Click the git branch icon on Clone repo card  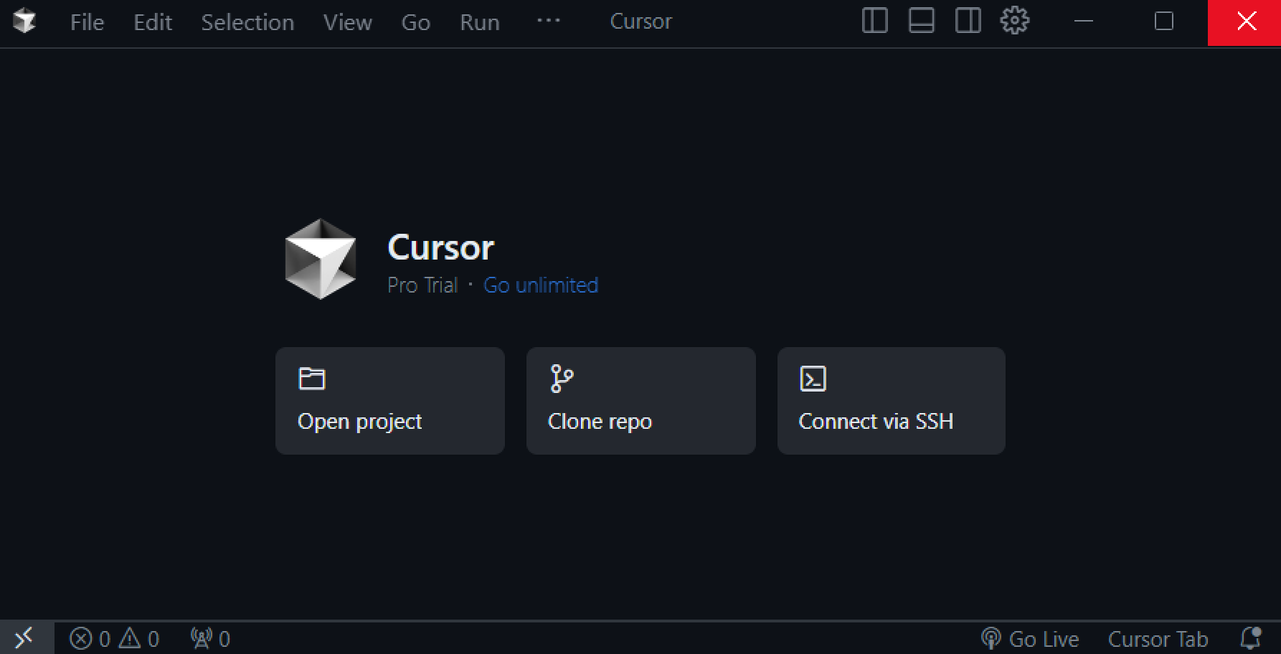pyautogui.click(x=560, y=379)
